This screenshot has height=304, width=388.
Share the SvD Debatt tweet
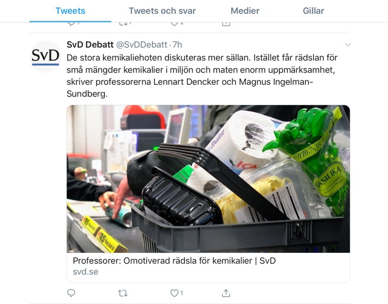click(x=226, y=293)
